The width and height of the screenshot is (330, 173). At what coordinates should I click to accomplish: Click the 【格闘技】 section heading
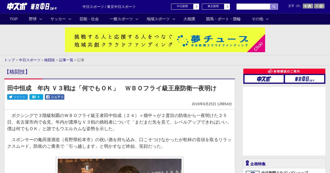(17, 72)
